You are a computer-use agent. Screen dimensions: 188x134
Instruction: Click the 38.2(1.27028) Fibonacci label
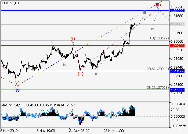click(158, 88)
